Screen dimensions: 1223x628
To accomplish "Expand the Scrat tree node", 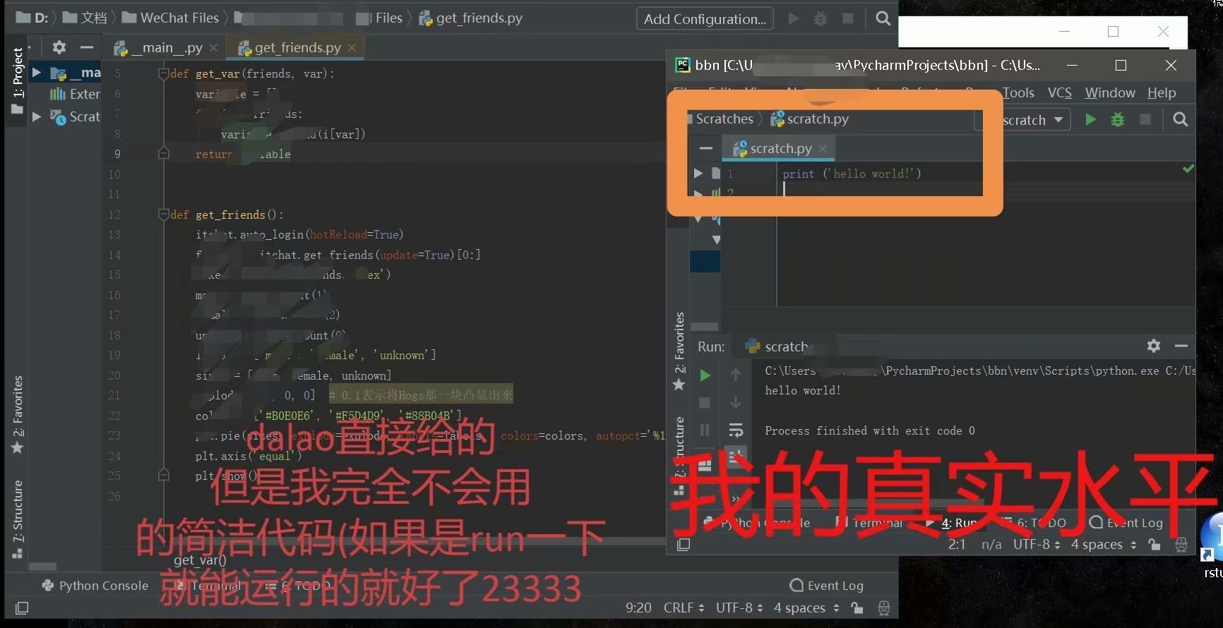I will tap(37, 116).
